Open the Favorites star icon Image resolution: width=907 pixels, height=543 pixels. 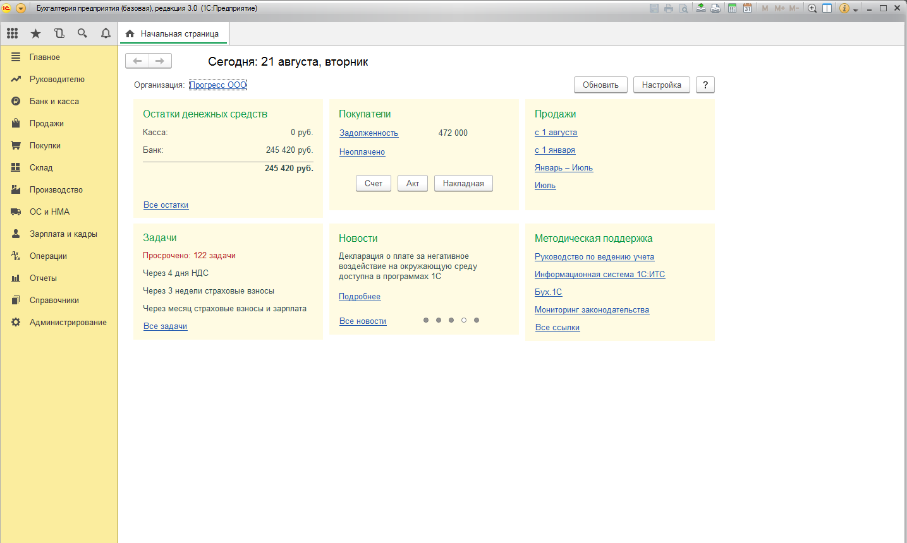click(35, 33)
